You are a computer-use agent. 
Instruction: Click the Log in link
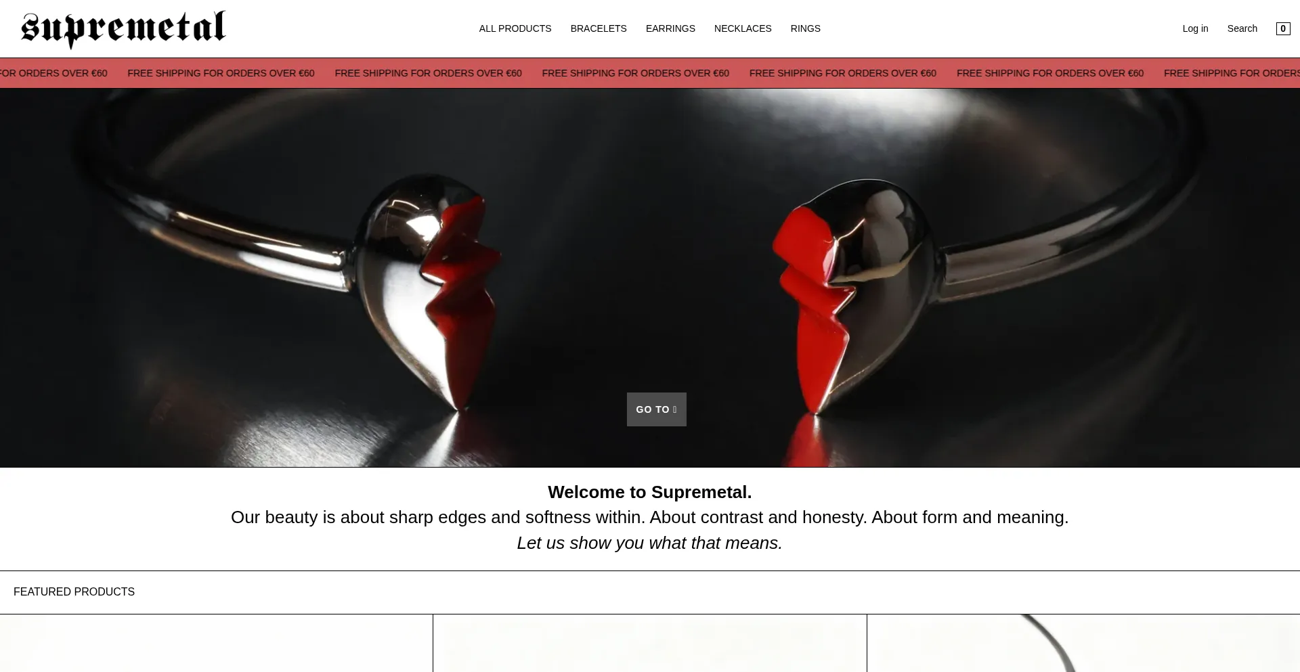[x=1195, y=28]
